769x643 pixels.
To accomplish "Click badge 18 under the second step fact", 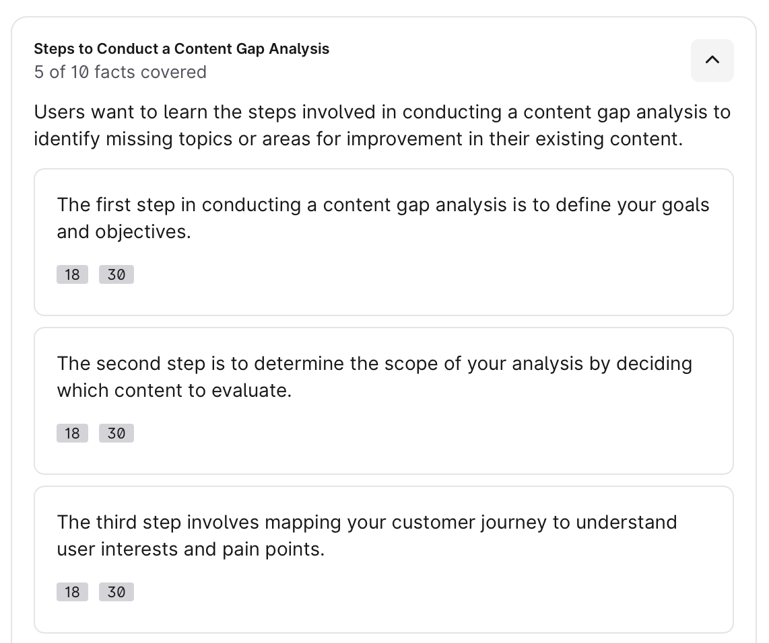I will [x=72, y=433].
